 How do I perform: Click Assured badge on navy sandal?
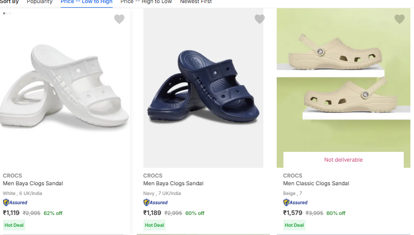(156, 202)
